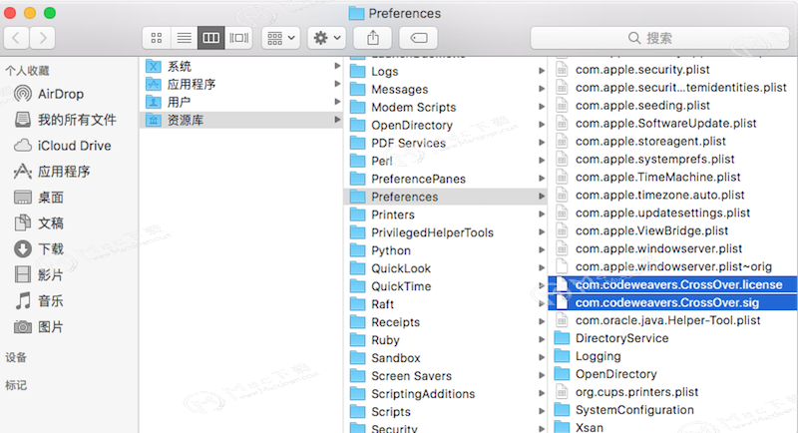Viewport: 798px width, 433px height.
Task: Select the Ruby folder
Action: (x=447, y=340)
